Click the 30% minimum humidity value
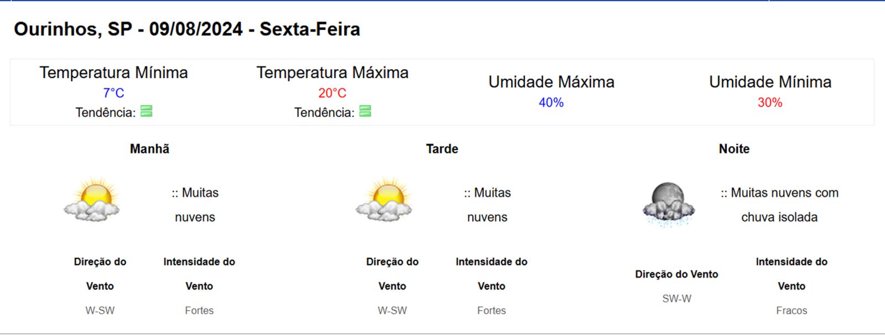This screenshot has height=336, width=885. tap(769, 102)
